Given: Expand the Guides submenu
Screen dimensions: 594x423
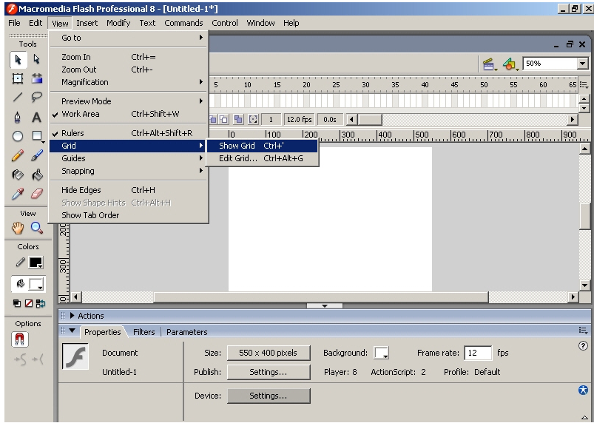Looking at the screenshot, I should (129, 158).
